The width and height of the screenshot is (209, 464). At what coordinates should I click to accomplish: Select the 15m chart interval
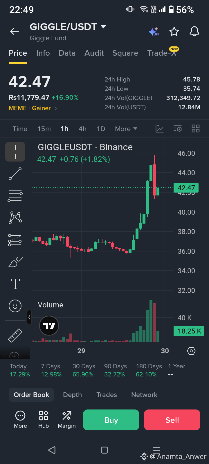coord(44,129)
